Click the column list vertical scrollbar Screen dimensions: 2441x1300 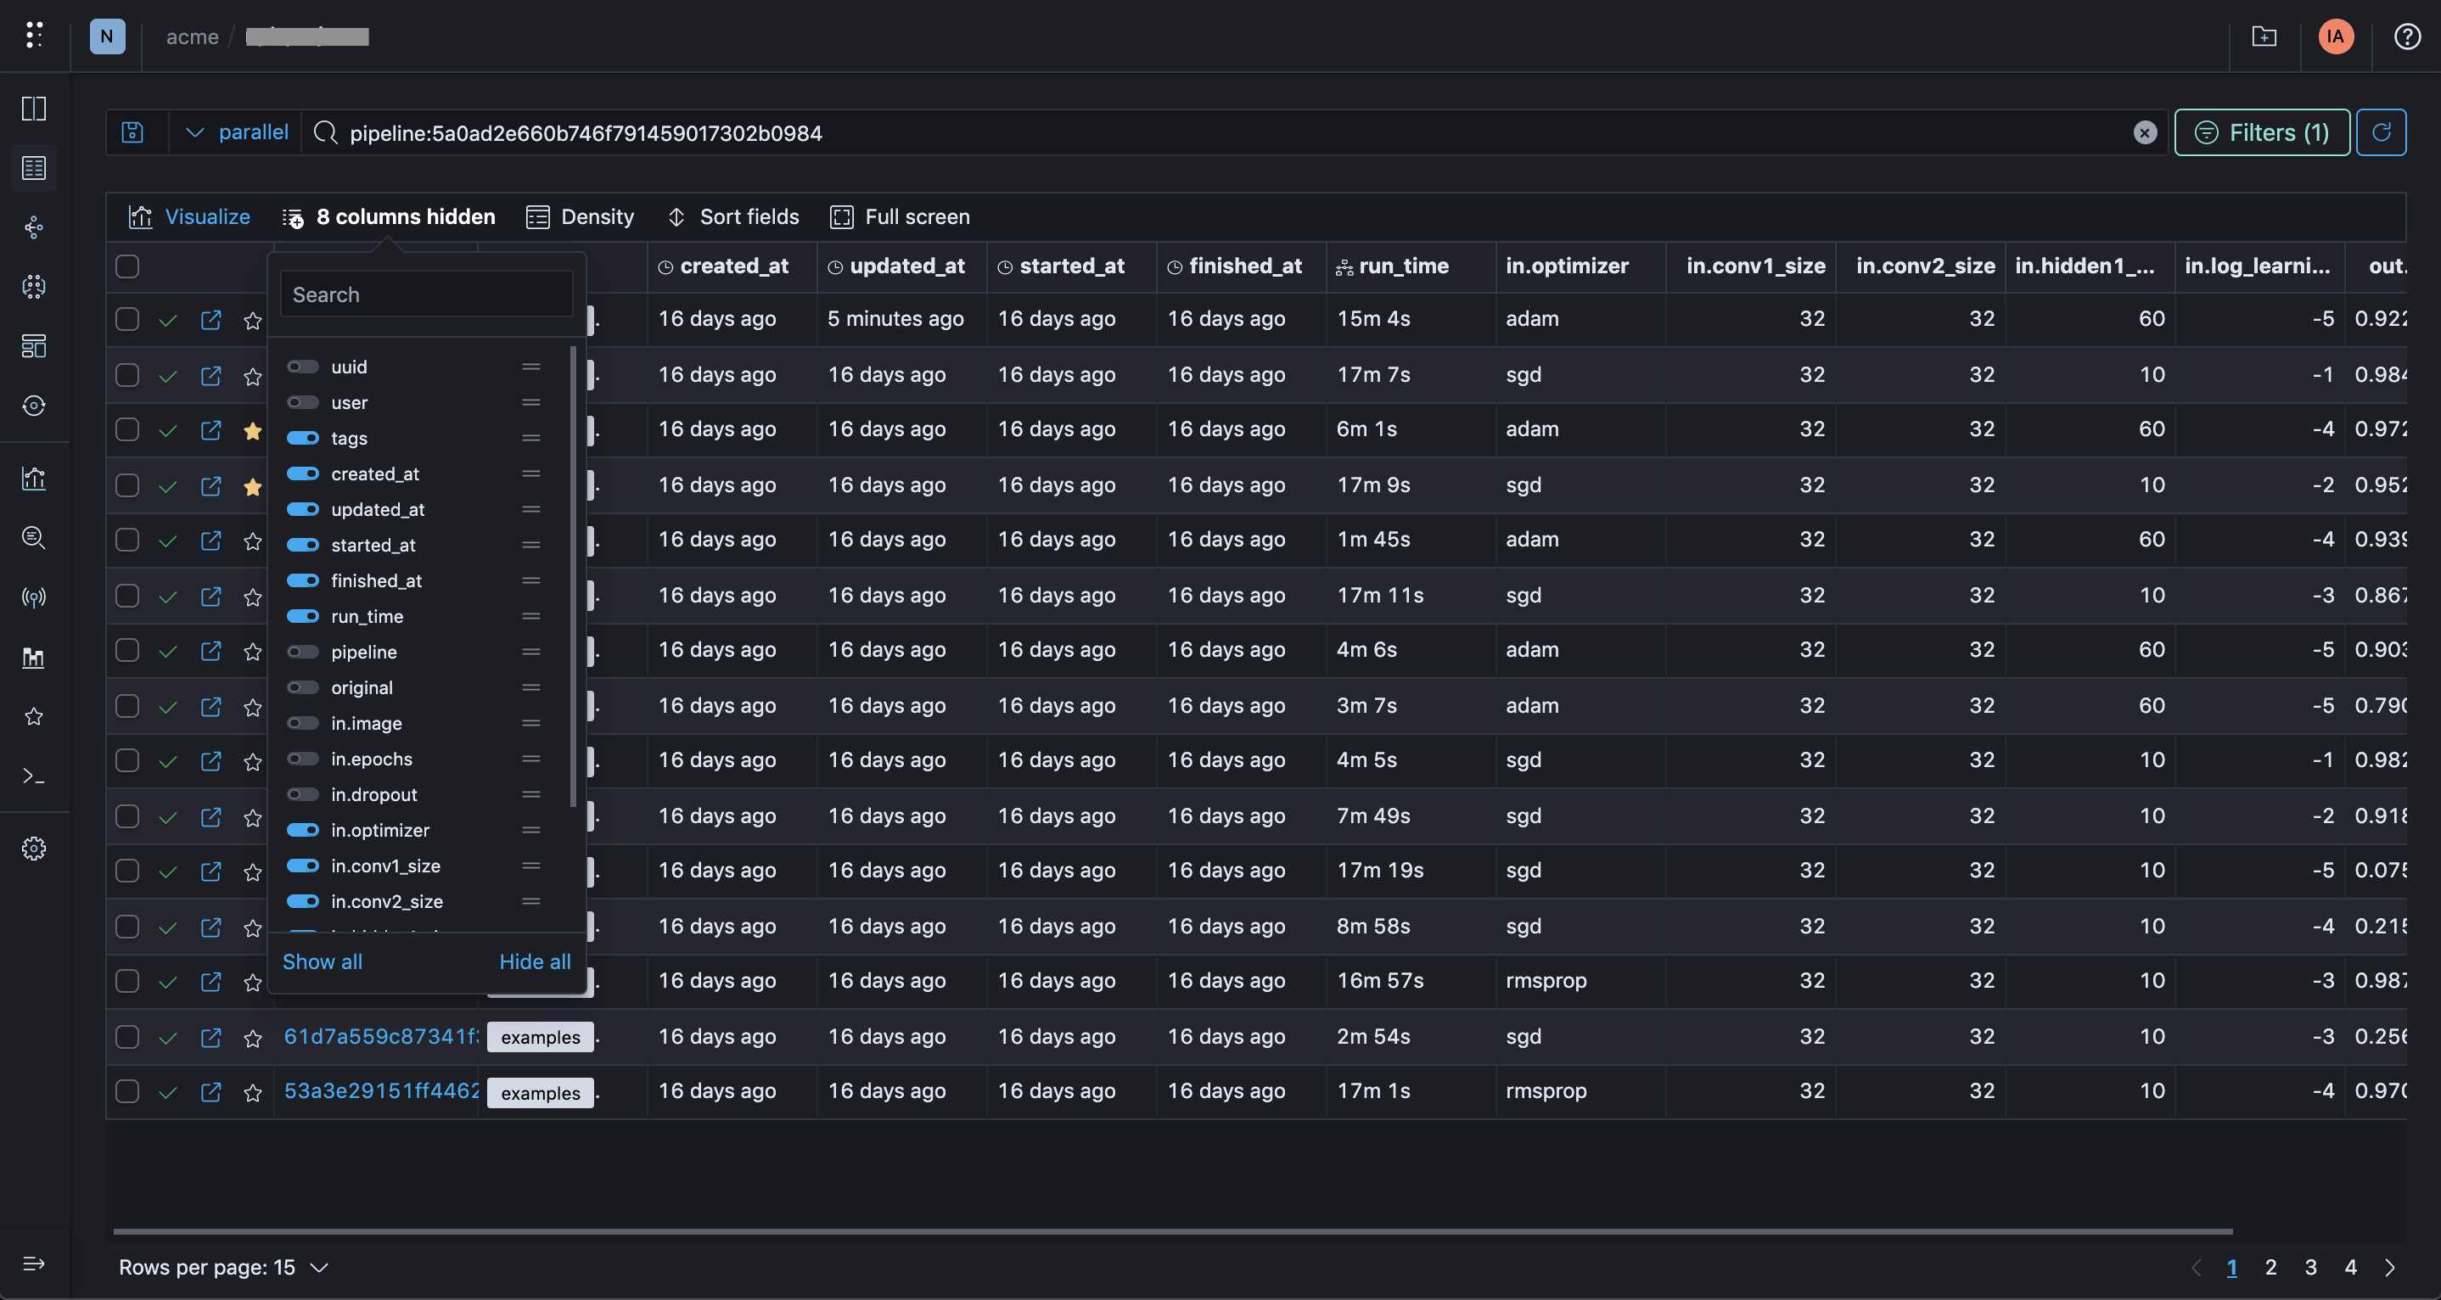572,577
